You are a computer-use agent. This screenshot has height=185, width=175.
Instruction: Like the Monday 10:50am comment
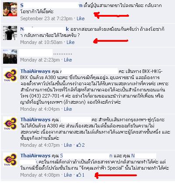[70, 42]
